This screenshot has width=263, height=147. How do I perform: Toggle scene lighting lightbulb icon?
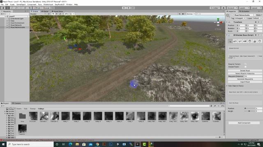(x=53, y=14)
